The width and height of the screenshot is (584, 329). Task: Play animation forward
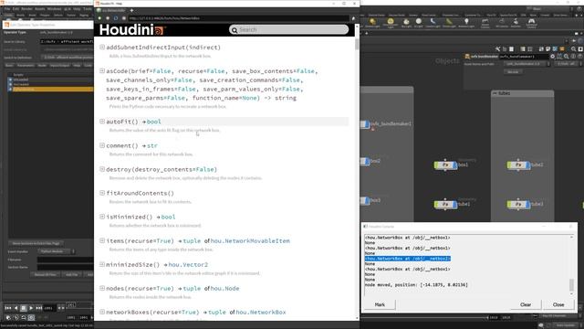(31, 308)
